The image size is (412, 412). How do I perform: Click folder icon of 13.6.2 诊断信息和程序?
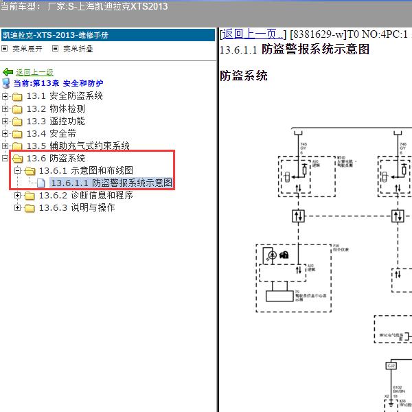[x=30, y=196]
